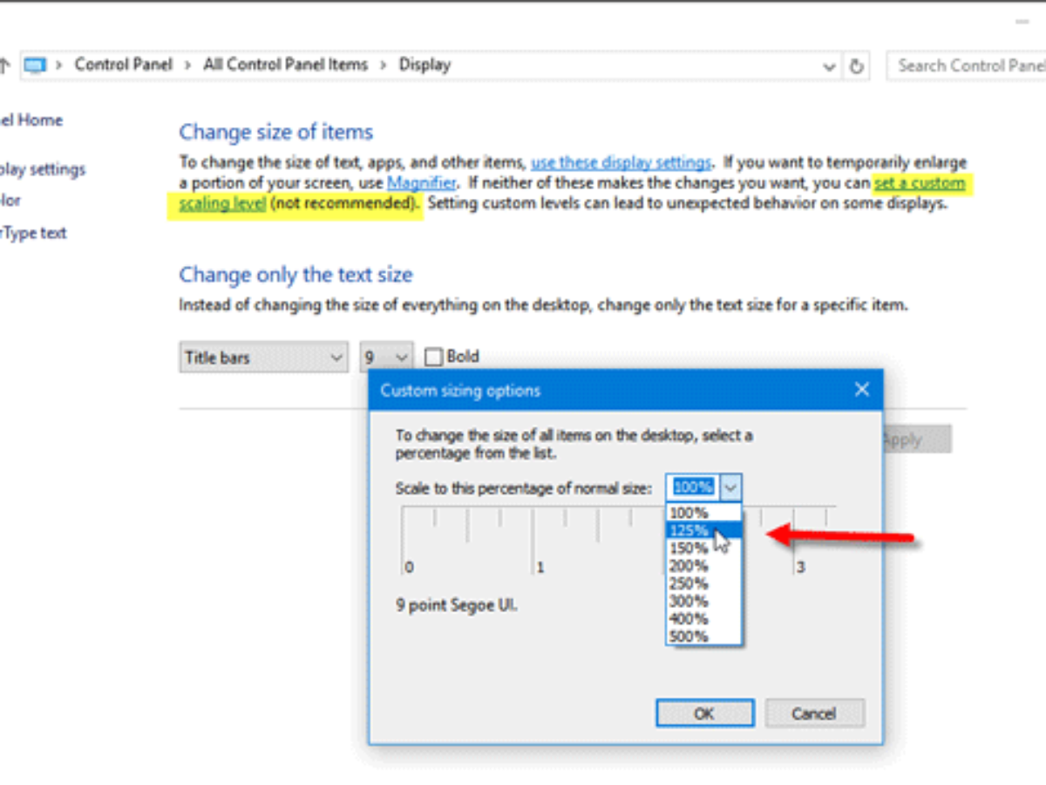
Task: Open the Title bars item dropdown
Action: coord(264,358)
